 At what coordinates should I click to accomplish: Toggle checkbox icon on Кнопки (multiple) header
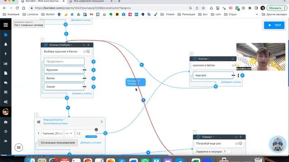[x=46, y=45]
